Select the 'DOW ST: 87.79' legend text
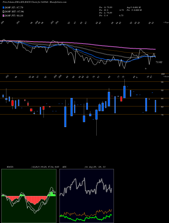This screenshot has width=169, height=223. click(14, 7)
